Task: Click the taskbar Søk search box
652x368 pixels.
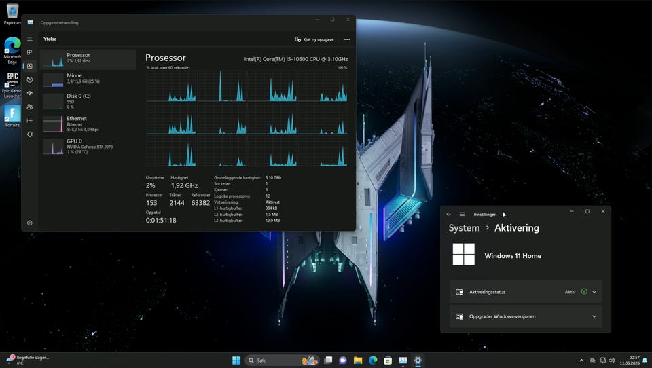Action: pyautogui.click(x=282, y=360)
